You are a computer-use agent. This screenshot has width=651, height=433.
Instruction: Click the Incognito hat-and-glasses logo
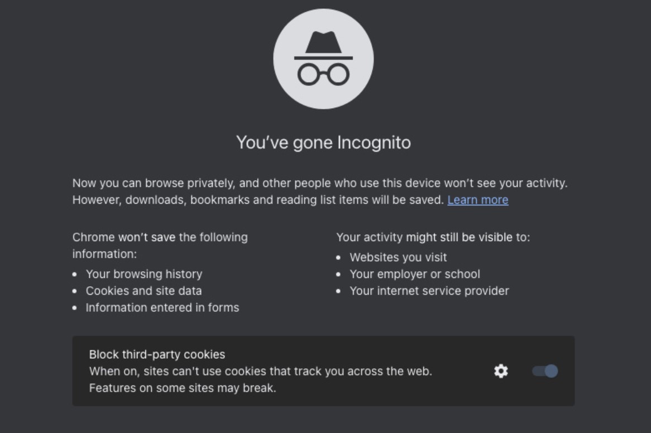pyautogui.click(x=323, y=59)
